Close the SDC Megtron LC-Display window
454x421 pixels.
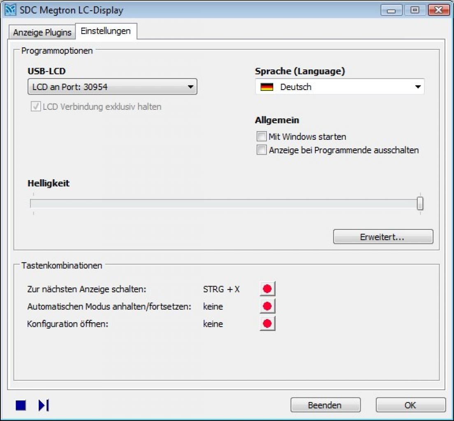click(439, 10)
